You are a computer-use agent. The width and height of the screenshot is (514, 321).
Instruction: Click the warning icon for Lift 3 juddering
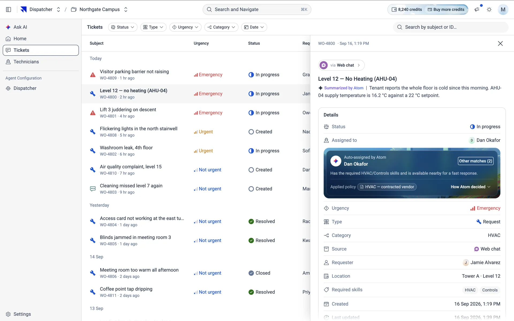tap(93, 113)
